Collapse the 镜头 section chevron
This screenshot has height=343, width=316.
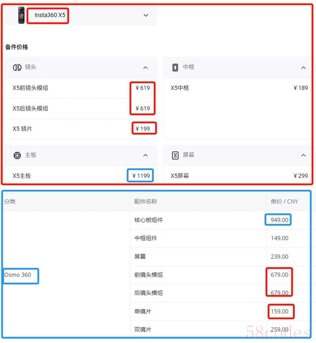[145, 68]
